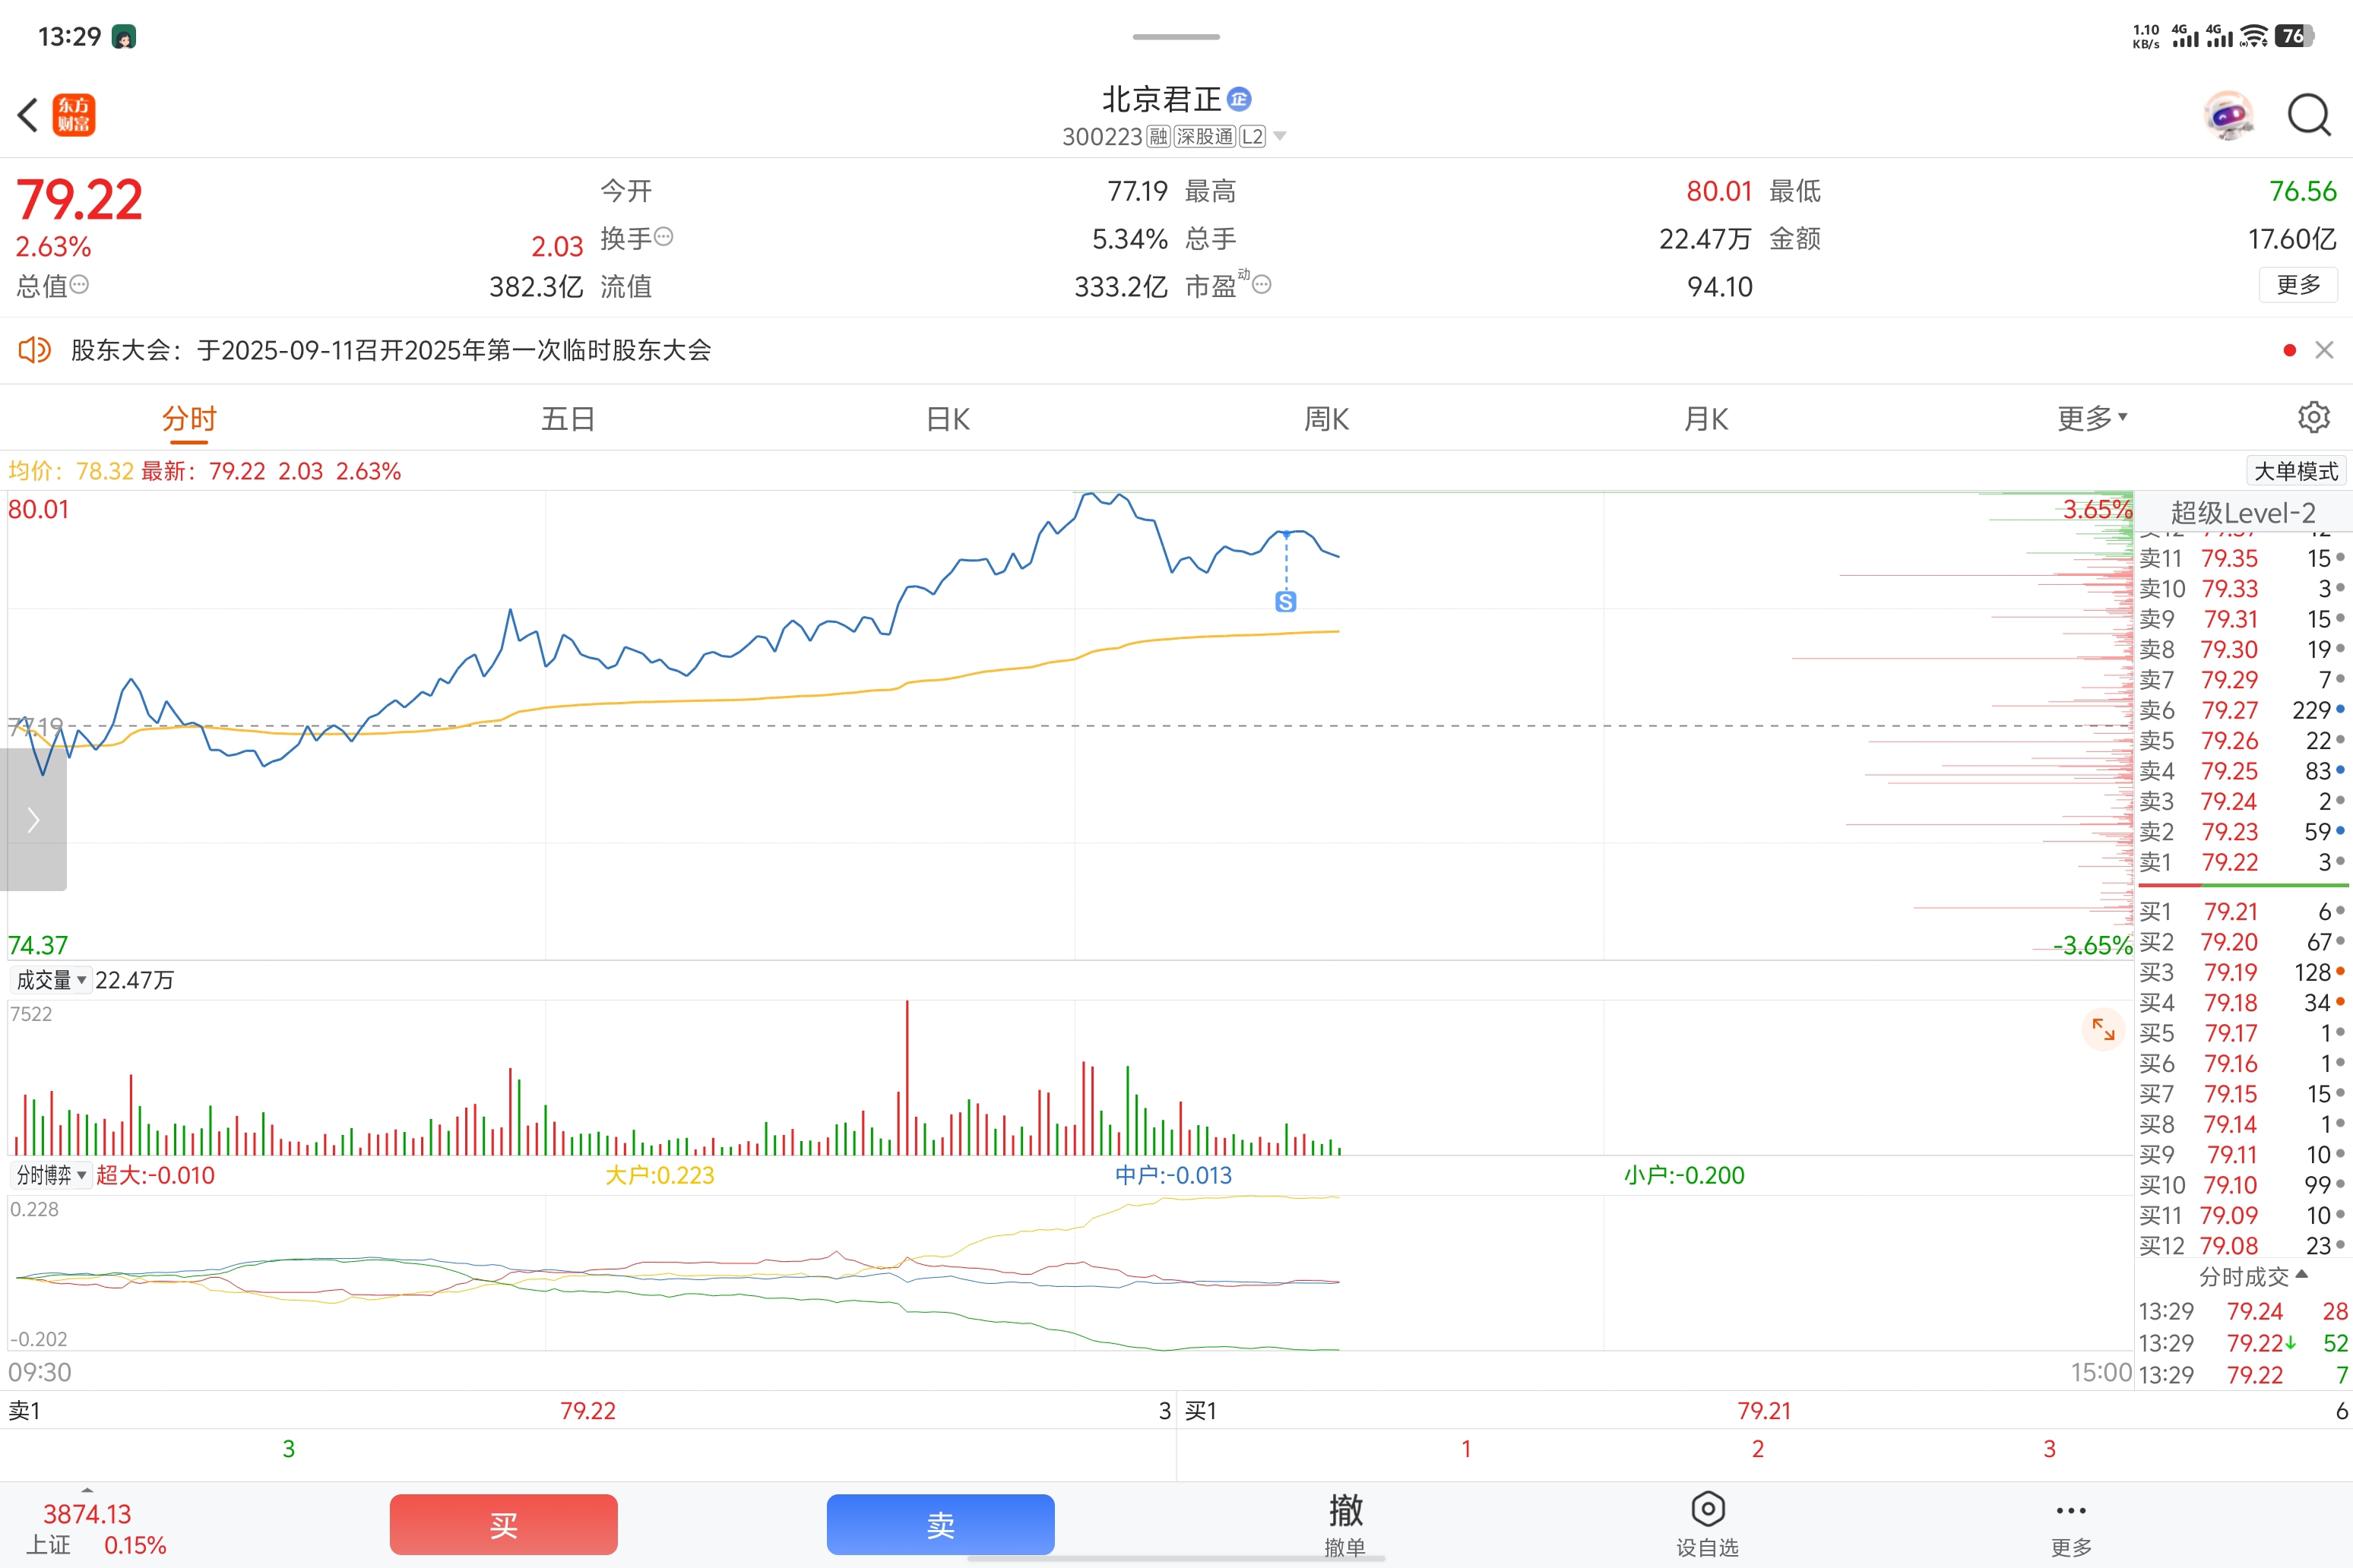Open the 总值 info bubble icon
The width and height of the screenshot is (2353, 1568).
click(79, 285)
